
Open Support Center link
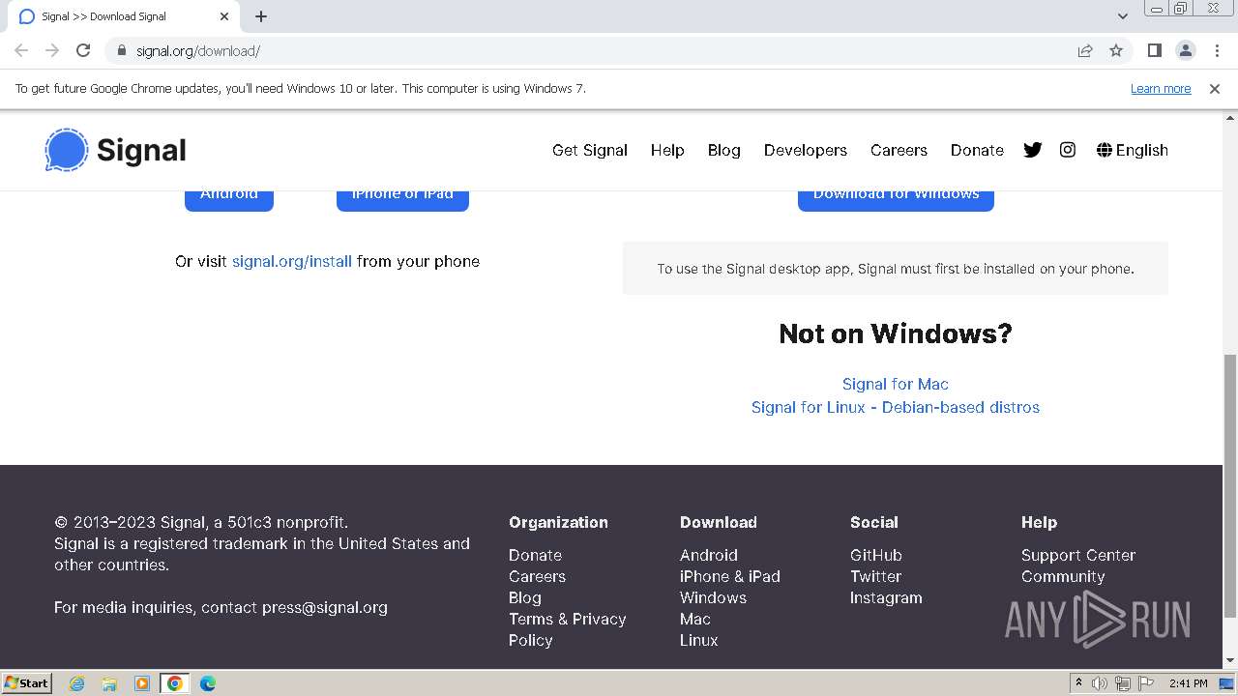point(1078,555)
